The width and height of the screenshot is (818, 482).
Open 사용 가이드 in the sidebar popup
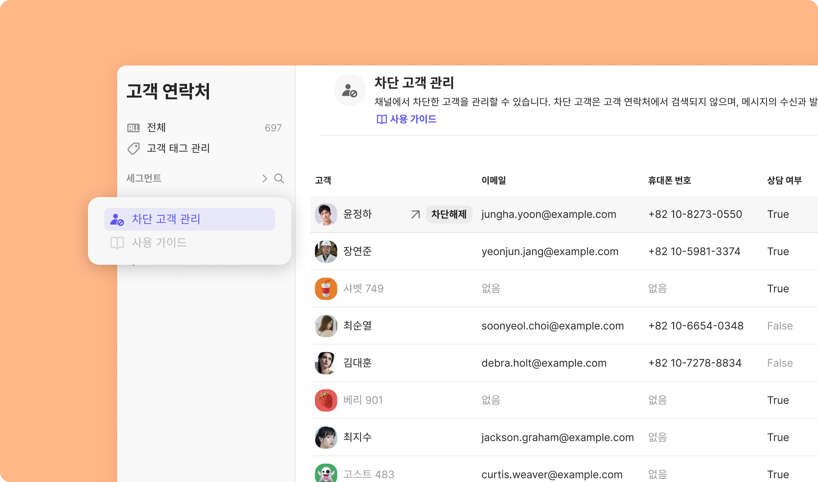(x=159, y=243)
